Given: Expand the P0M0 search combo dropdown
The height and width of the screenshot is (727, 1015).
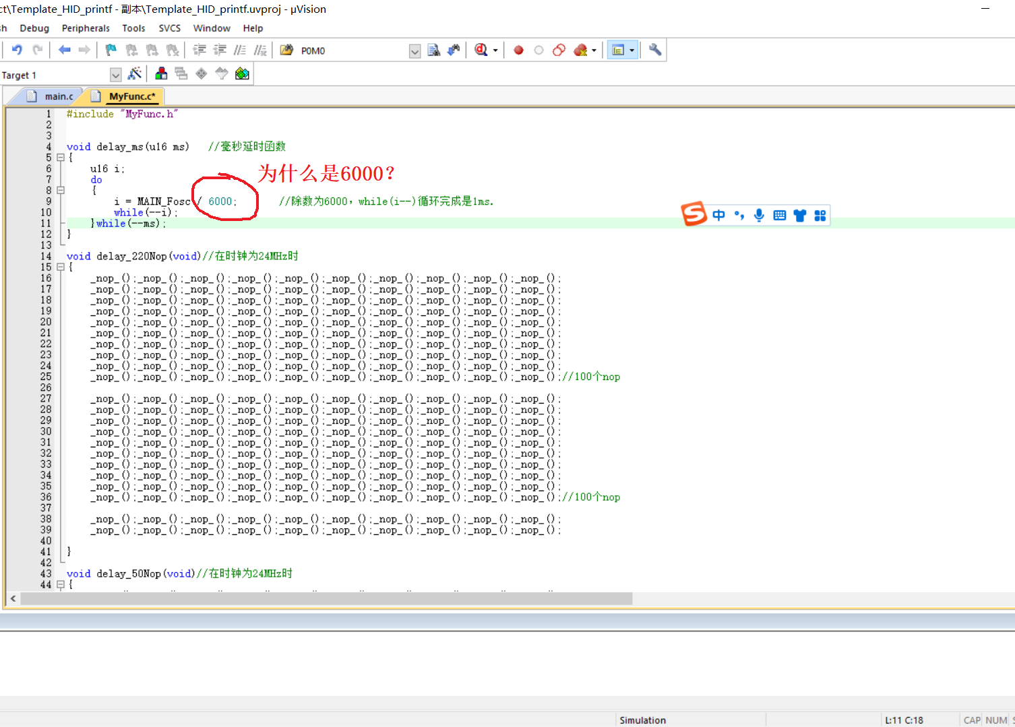Looking at the screenshot, I should click(x=415, y=51).
